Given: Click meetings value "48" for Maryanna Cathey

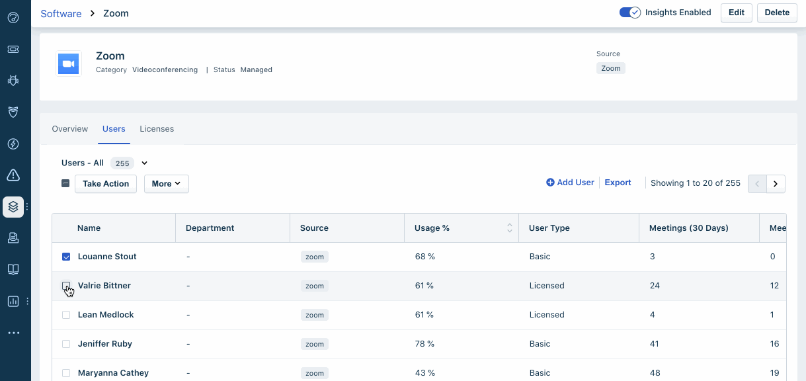Looking at the screenshot, I should click(x=655, y=373).
